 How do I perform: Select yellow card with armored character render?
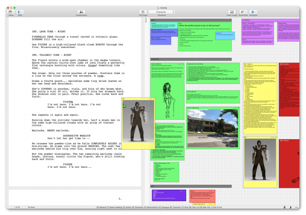tap(260, 162)
